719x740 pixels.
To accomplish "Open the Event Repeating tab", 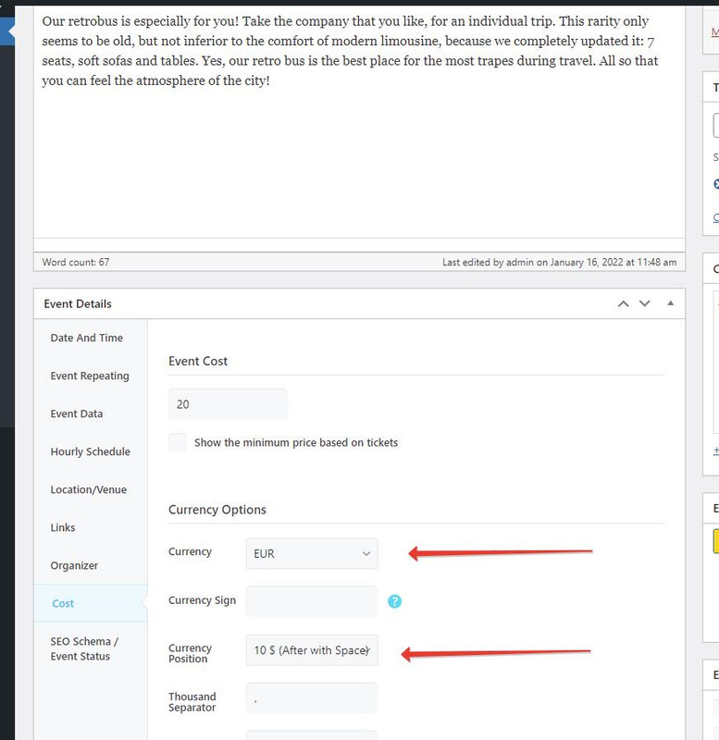I will 91,376.
